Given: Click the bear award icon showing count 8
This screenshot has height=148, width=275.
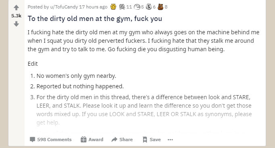Looking at the screenshot, I should (x=160, y=7).
